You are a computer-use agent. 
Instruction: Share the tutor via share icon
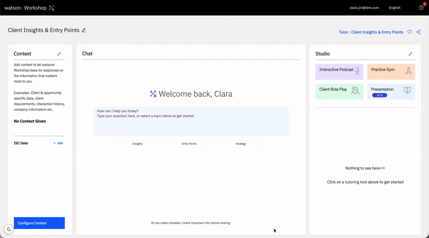point(418,32)
